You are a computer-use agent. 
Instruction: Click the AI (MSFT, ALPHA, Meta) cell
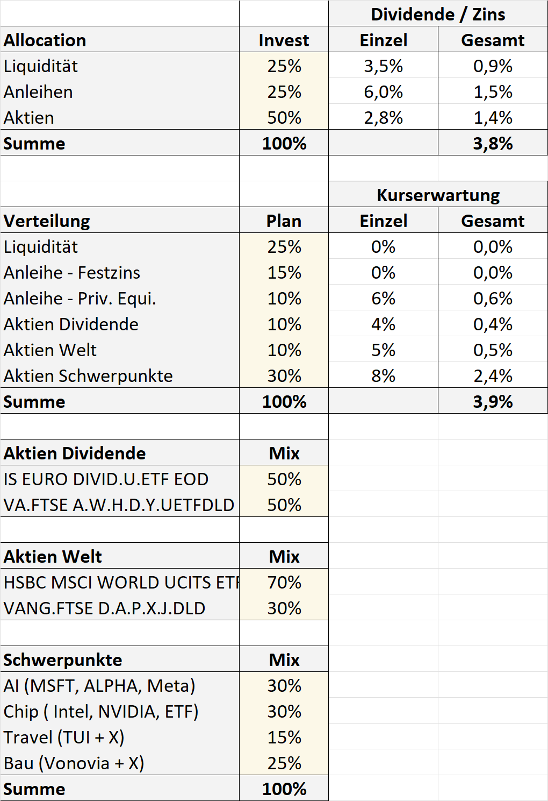[x=99, y=686]
